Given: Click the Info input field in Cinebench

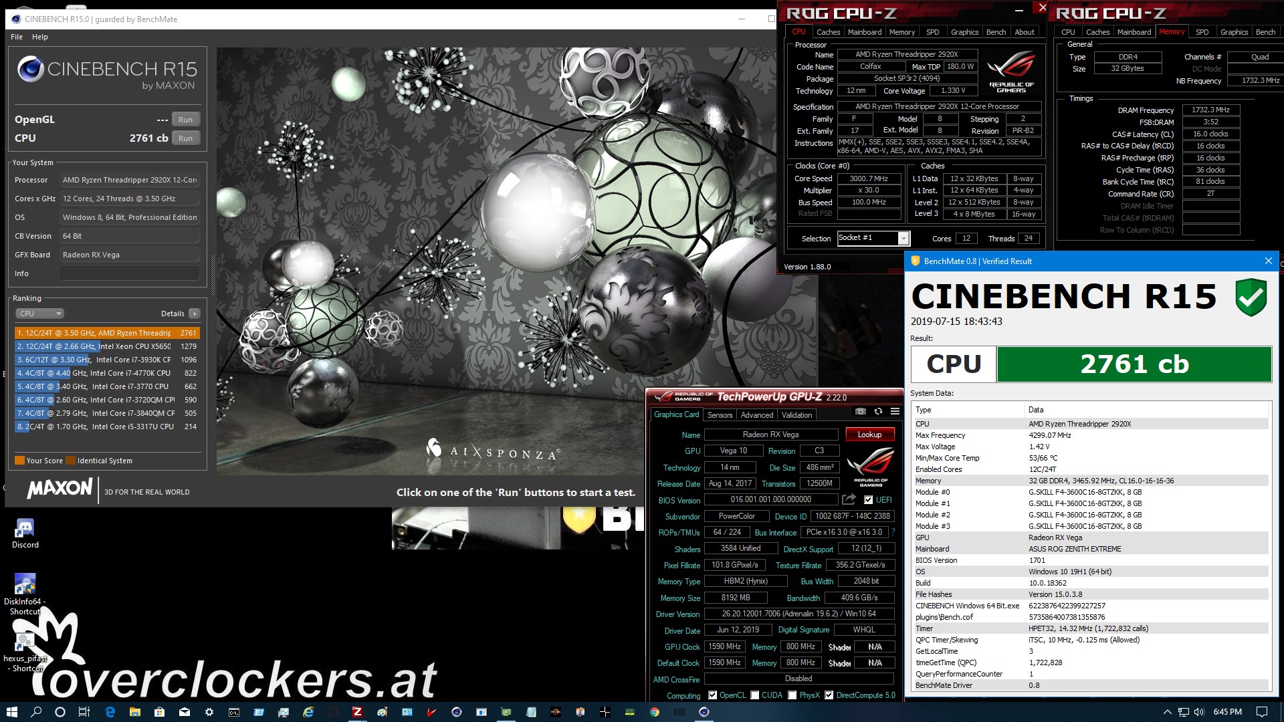Looking at the screenshot, I should click(x=130, y=273).
